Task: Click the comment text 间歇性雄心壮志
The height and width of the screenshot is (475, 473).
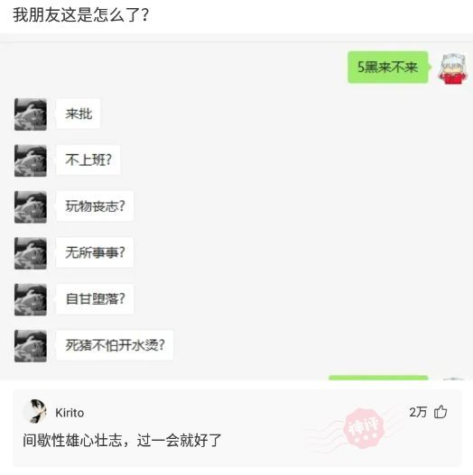Action: click(72, 440)
